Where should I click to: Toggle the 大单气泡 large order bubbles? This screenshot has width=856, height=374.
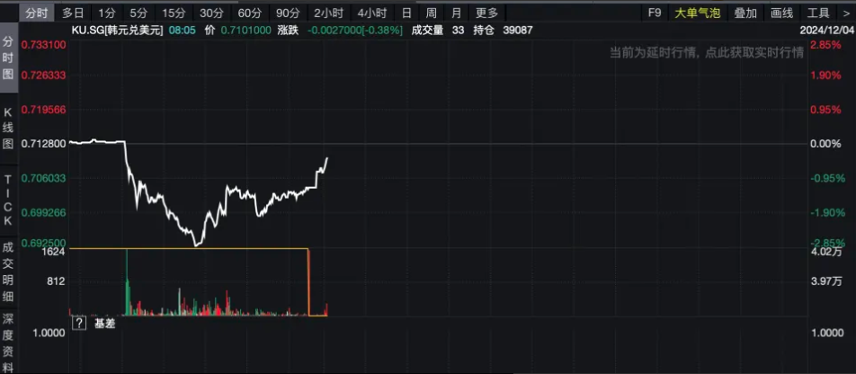click(698, 13)
